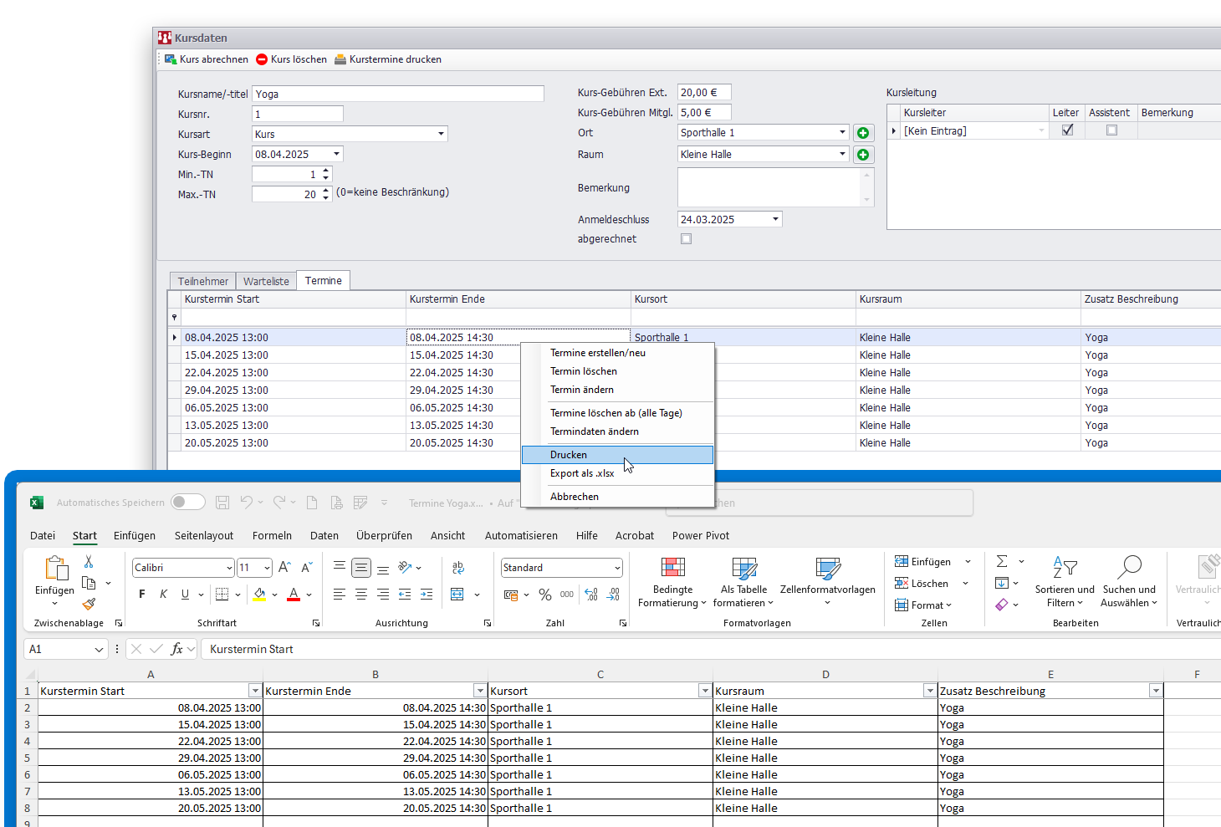Open filter dropdown for Kursort column
Image resolution: width=1221 pixels, height=827 pixels.
pyautogui.click(x=705, y=691)
